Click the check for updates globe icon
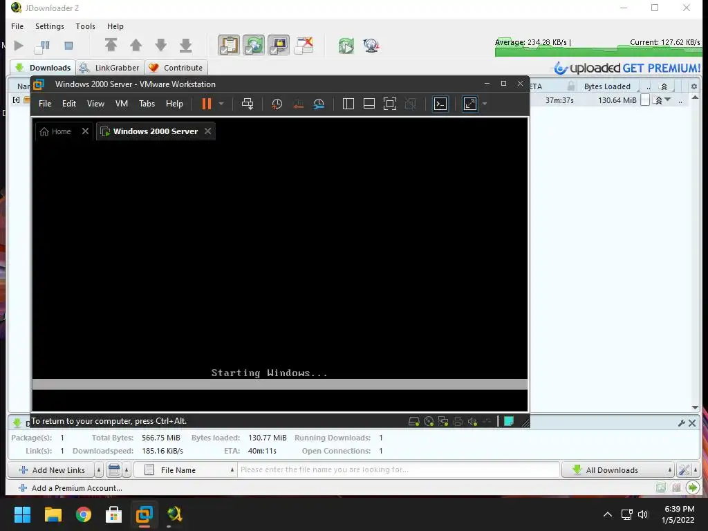 tap(371, 46)
